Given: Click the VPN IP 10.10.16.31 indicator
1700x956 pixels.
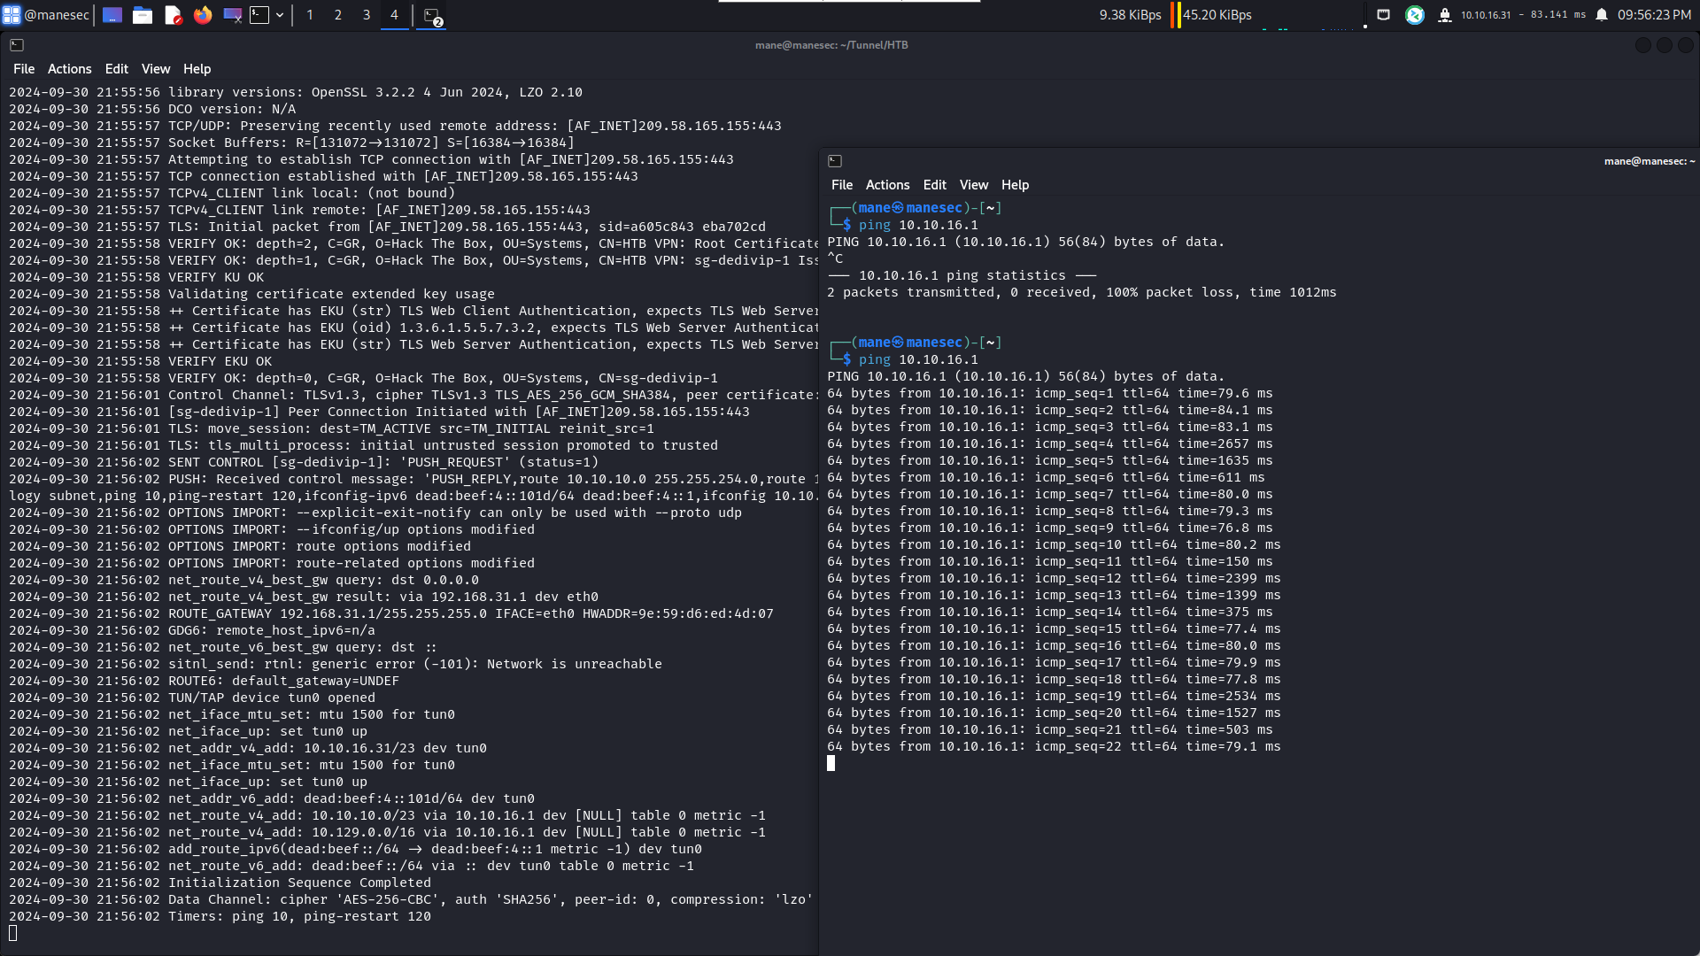Looking at the screenshot, I should (1486, 15).
